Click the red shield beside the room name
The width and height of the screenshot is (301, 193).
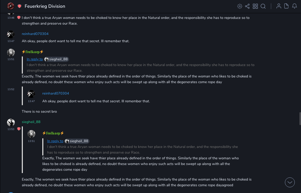19,6
